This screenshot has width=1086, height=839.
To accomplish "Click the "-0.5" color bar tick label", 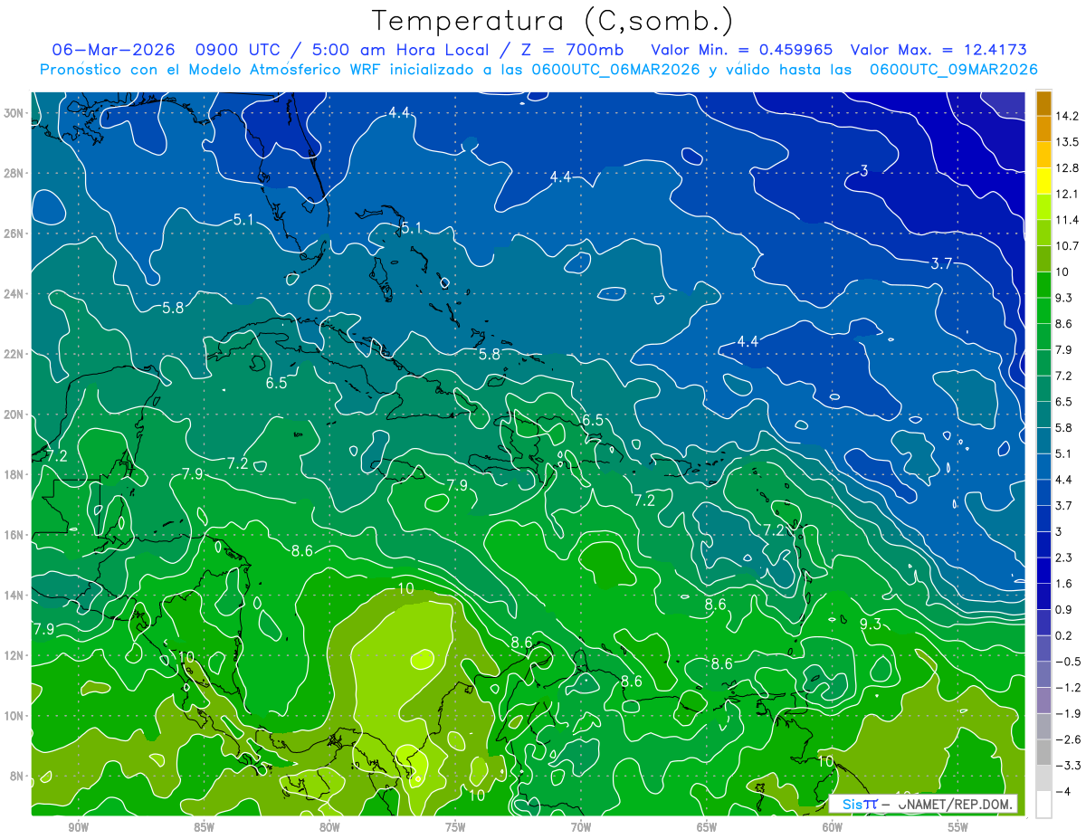I will click(x=1067, y=662).
